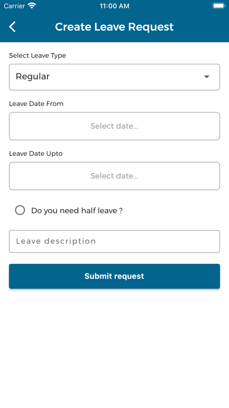Open the Regular leave type combo box

click(x=114, y=77)
